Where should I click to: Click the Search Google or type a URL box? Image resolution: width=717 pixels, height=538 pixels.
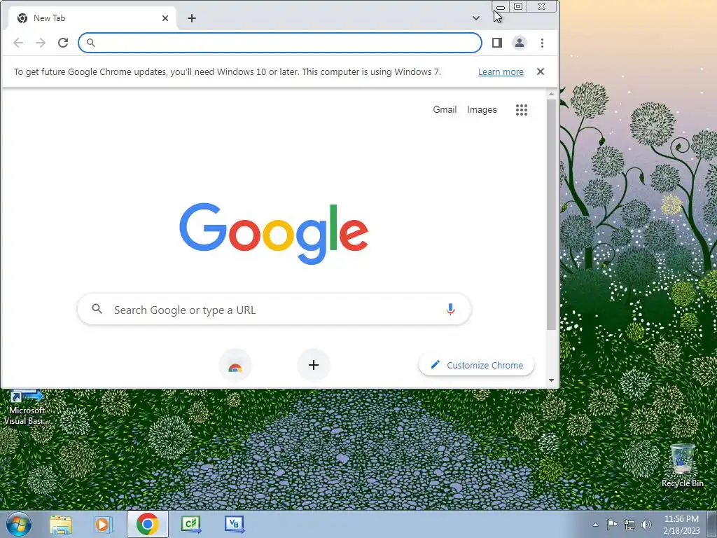(x=274, y=310)
